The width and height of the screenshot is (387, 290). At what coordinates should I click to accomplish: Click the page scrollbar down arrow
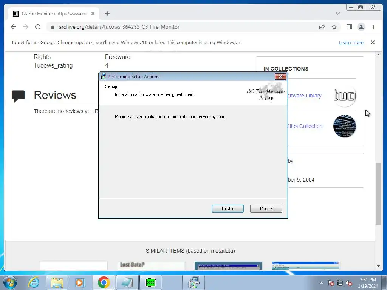click(378, 266)
